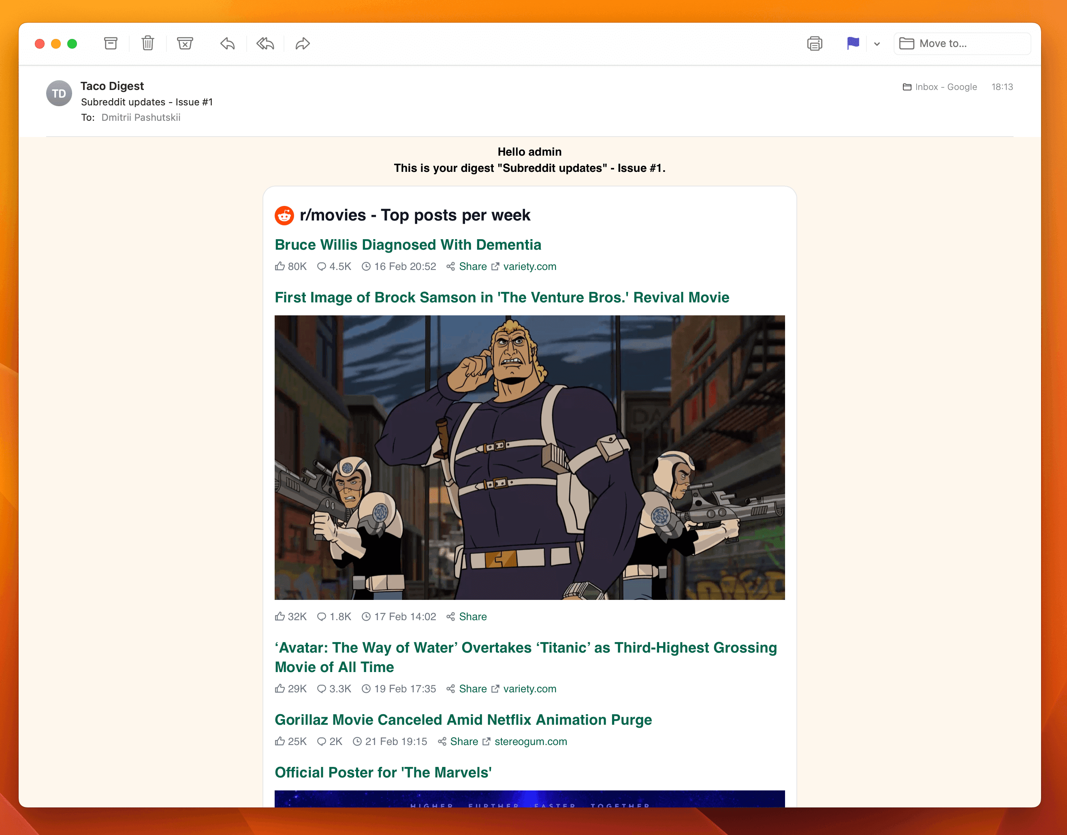Open stereogum.com link for Gorillaz post

[x=530, y=741]
